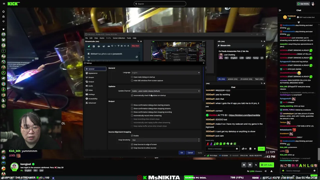Click Skip Alert in StreamLabs dock
Screen dimensions: 320x180
[x=135, y=46]
